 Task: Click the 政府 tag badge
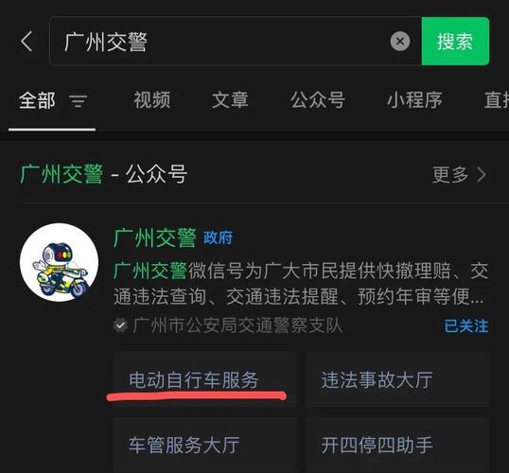pyautogui.click(x=219, y=238)
